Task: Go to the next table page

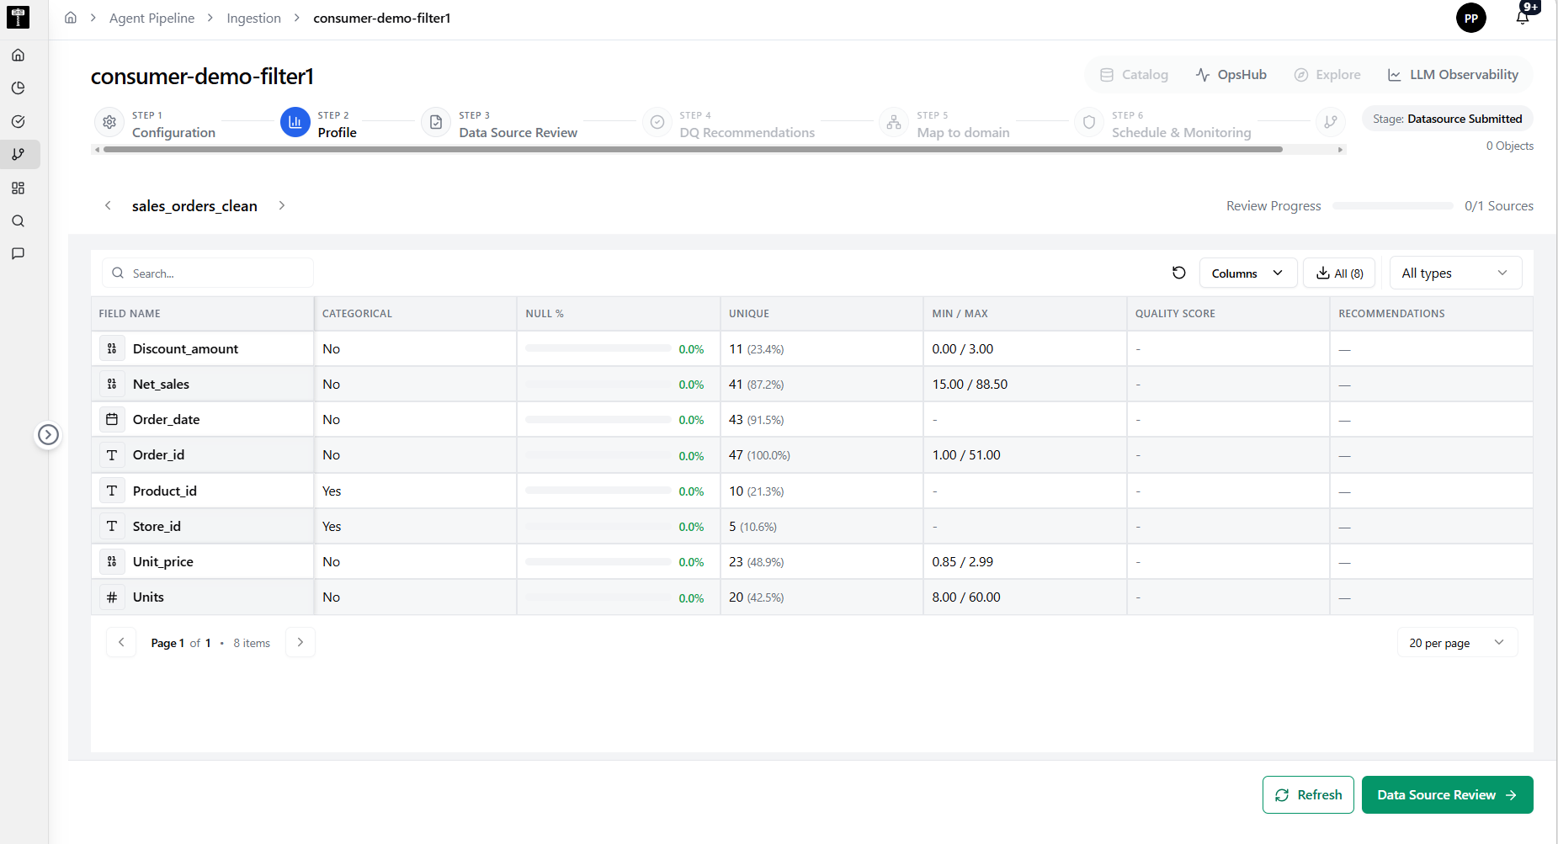Action: [300, 642]
